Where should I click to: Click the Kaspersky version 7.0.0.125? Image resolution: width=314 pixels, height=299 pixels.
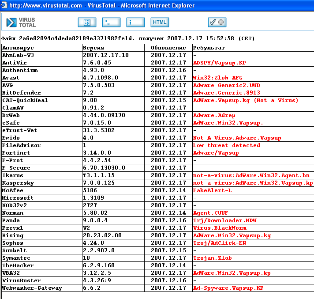tap(99, 183)
